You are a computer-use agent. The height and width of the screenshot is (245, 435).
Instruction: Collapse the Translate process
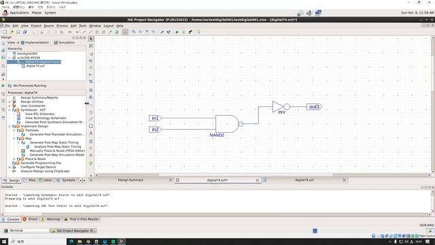click(x=14, y=130)
